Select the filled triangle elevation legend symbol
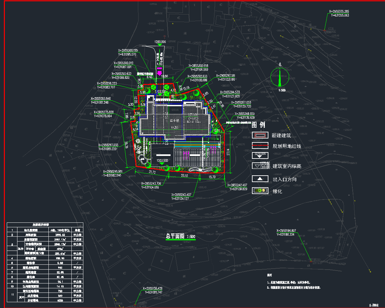Screen dimensions: 385x308 point(260,156)
